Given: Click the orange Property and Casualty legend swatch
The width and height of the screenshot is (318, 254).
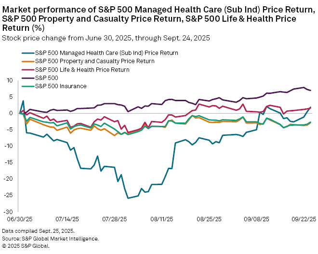Looking at the screenshot, I should pos(27,61).
